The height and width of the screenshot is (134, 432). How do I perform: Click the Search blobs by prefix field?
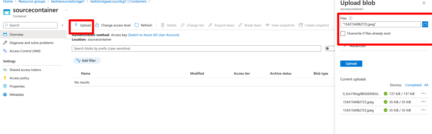pyautogui.click(x=196, y=49)
